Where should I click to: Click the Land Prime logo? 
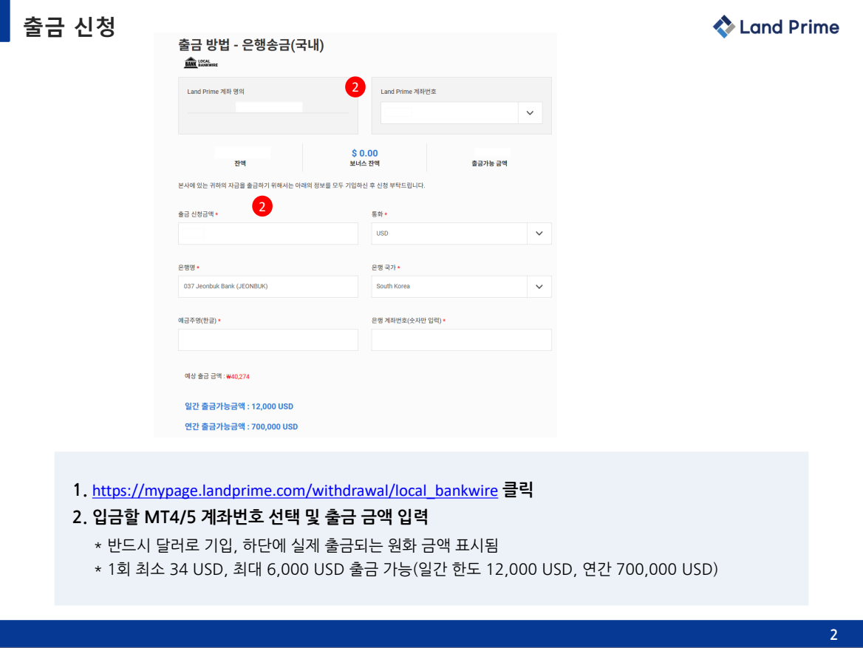tap(776, 27)
